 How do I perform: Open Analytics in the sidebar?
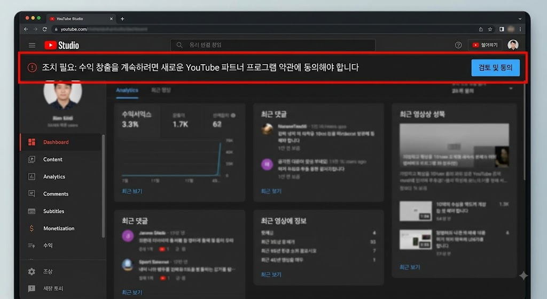pos(61,177)
